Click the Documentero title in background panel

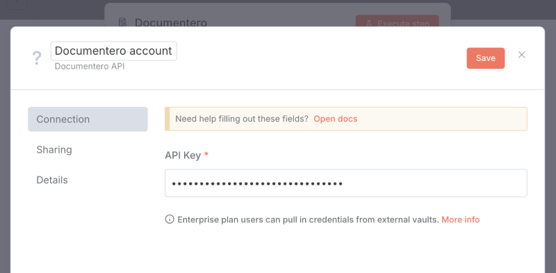pyautogui.click(x=170, y=23)
